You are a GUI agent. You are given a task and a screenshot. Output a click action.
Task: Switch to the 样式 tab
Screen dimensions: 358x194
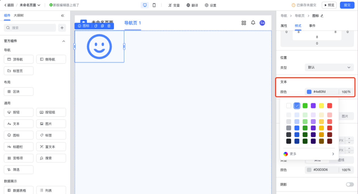pyautogui.click(x=298, y=26)
